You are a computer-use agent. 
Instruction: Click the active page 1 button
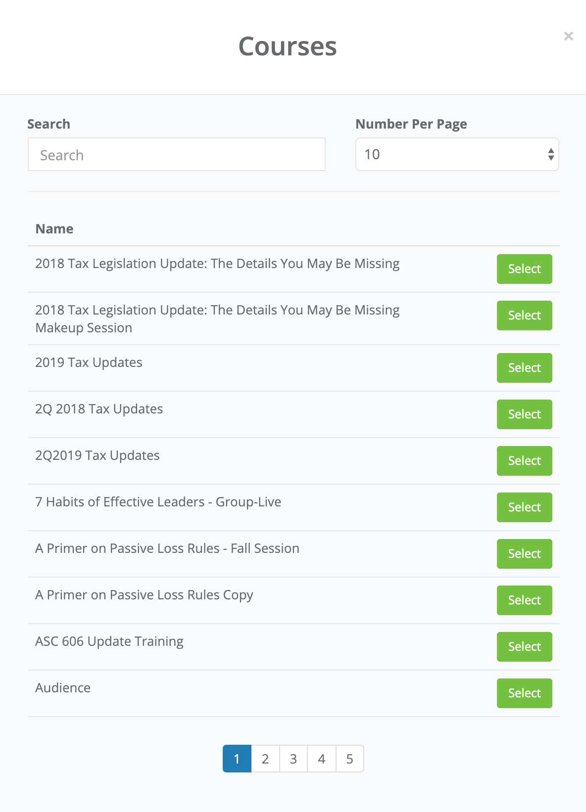click(x=237, y=759)
